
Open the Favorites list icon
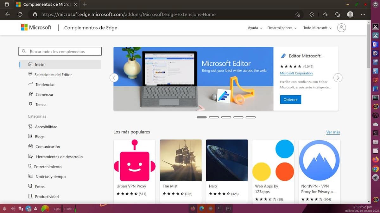coord(325,15)
